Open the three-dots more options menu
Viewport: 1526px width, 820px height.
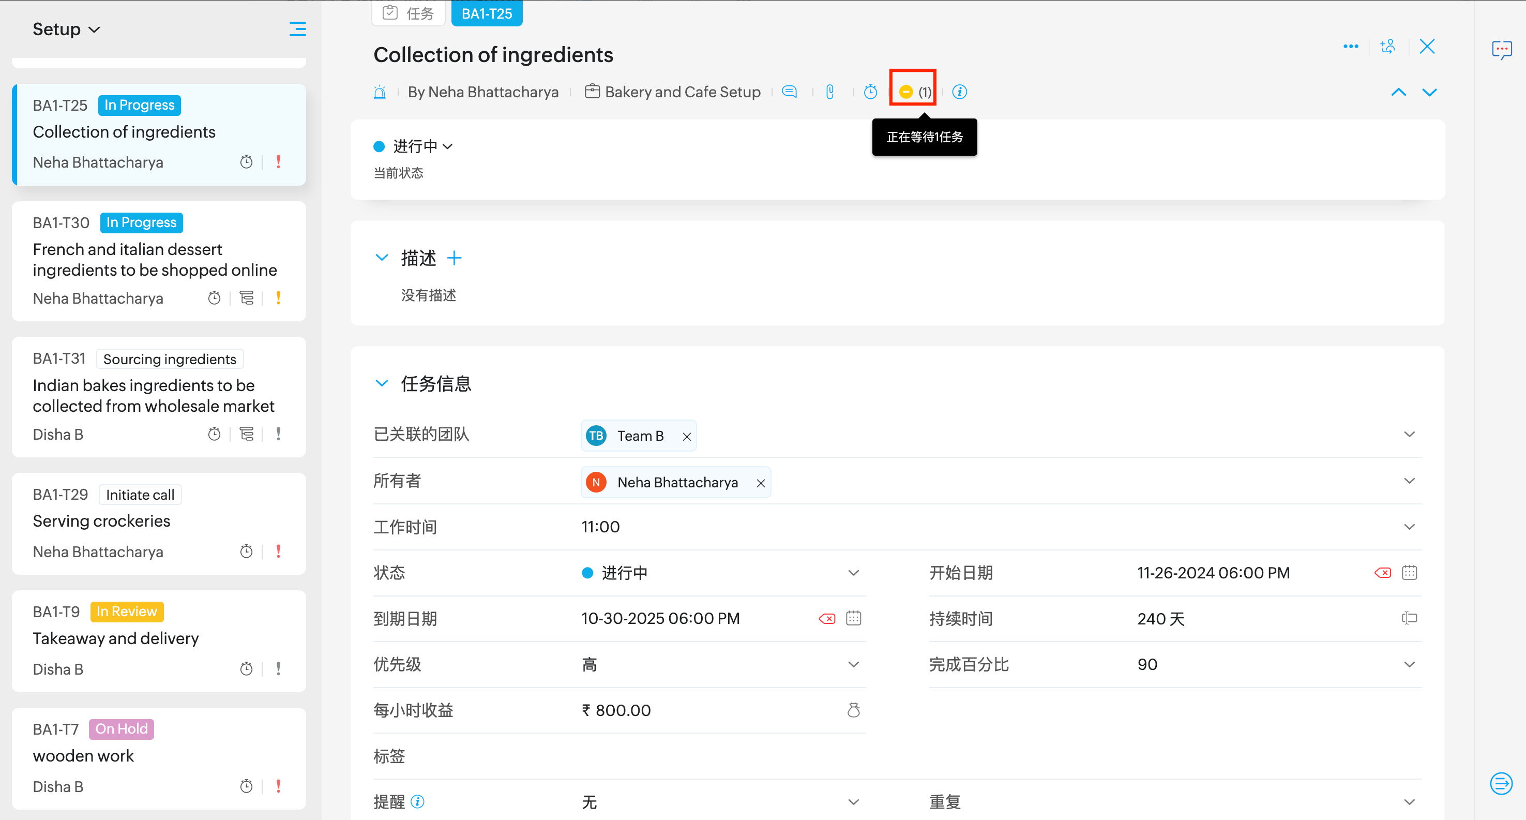click(x=1351, y=46)
